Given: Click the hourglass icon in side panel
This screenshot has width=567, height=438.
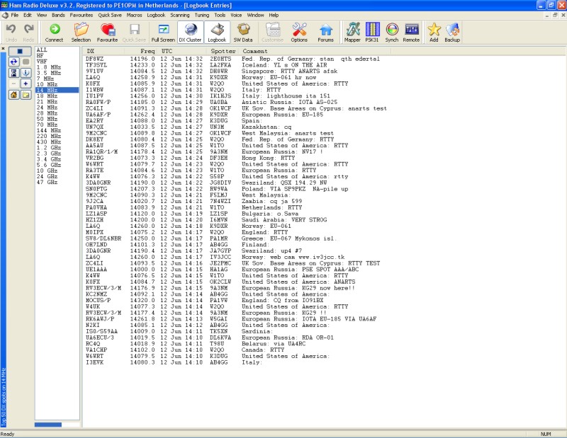Looking at the screenshot, I should coord(13,73).
